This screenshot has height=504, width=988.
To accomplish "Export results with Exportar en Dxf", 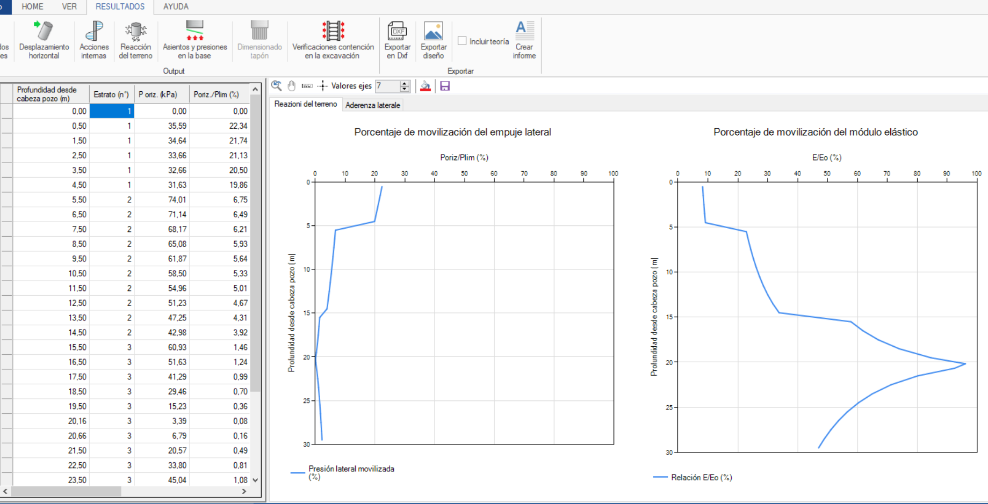I will [x=397, y=40].
